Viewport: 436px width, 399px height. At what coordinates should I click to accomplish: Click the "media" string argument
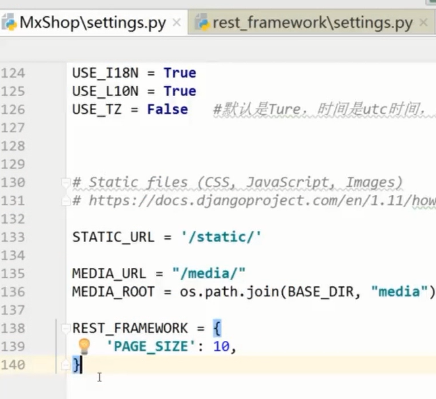pos(400,292)
